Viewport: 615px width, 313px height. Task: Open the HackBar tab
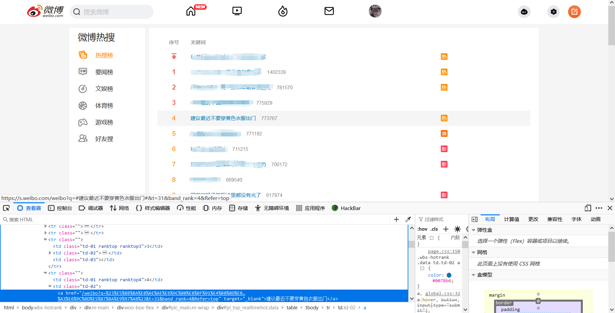click(x=346, y=208)
